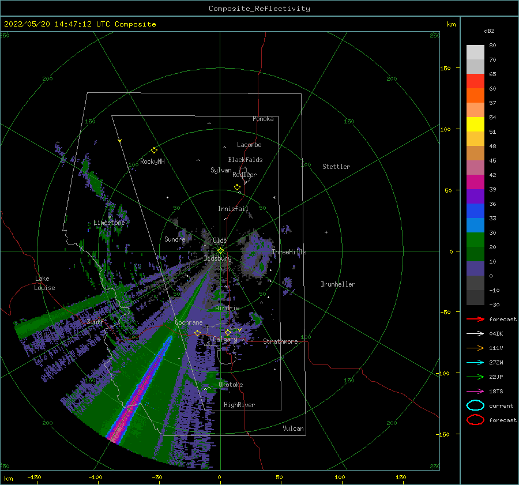Click the Cochrane label
Image resolution: width=519 pixels, height=485 pixels.
189,322
